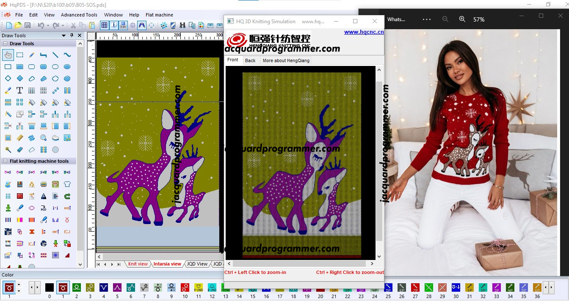Open the Window menu

[x=113, y=15]
